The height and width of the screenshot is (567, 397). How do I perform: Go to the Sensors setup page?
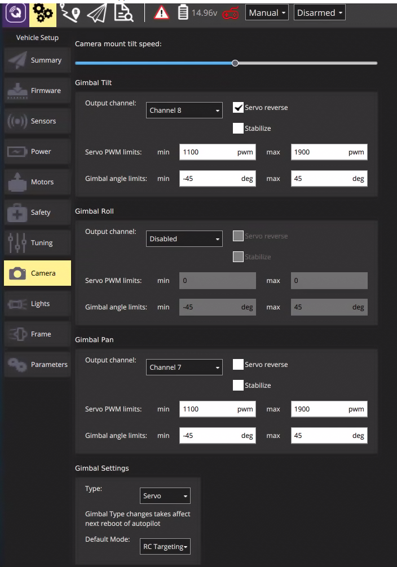tap(37, 121)
